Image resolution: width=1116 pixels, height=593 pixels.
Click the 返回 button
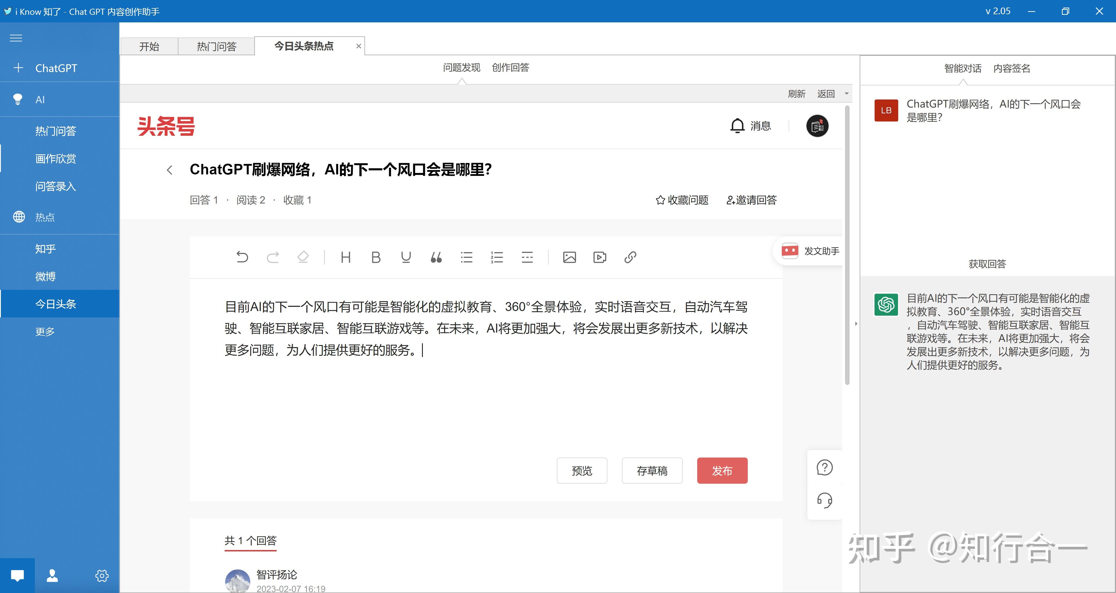(826, 94)
